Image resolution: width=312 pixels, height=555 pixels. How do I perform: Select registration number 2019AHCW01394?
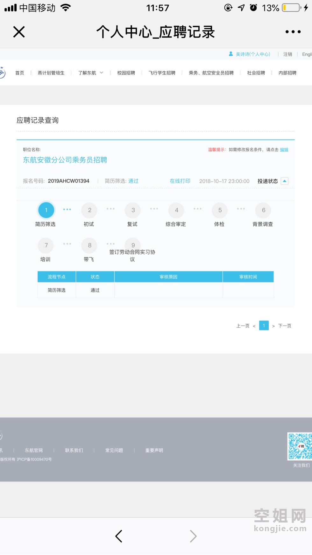pos(69,181)
